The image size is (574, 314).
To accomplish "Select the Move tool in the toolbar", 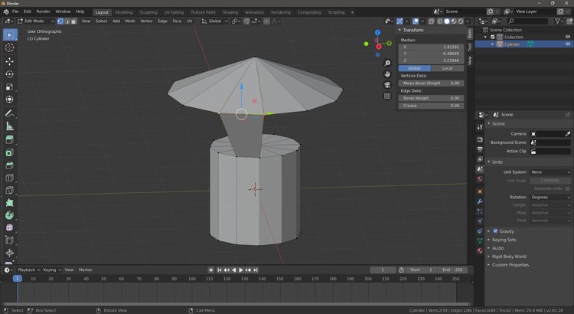I will click(10, 61).
